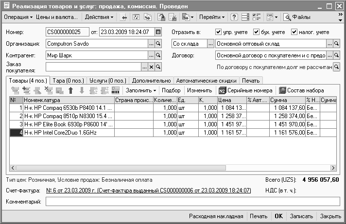Disable the налог. учете checkbox
Viewport: 346px width, 224px height.
click(x=294, y=32)
